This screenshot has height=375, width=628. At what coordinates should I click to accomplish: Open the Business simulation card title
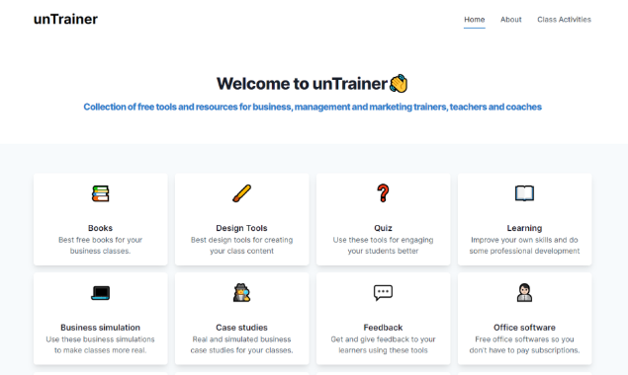(100, 328)
